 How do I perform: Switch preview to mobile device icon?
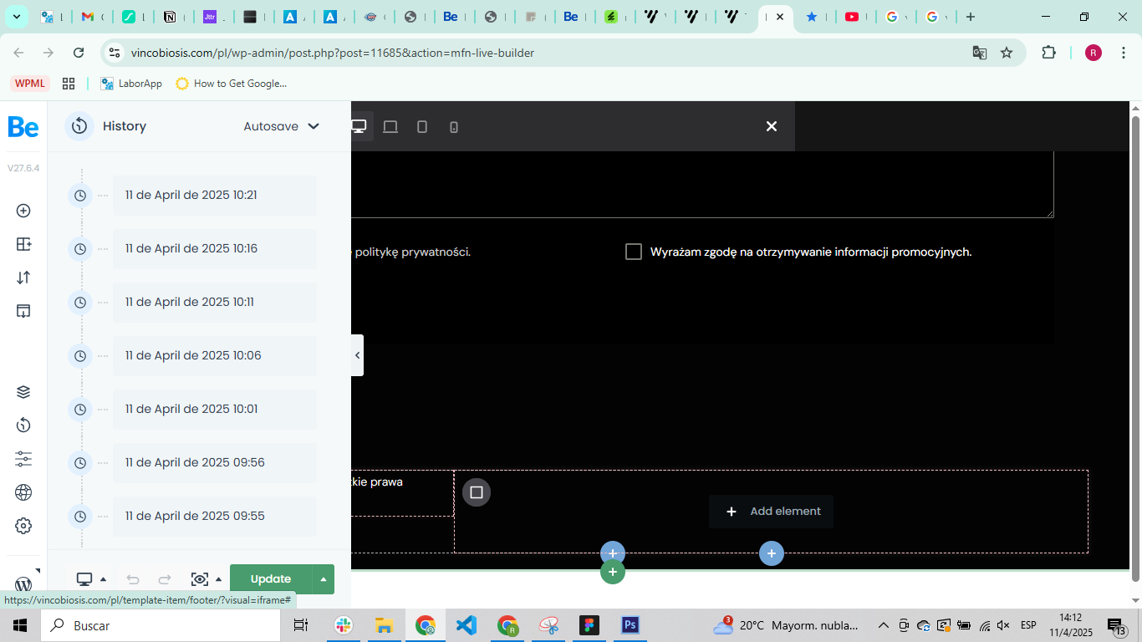[x=454, y=126]
